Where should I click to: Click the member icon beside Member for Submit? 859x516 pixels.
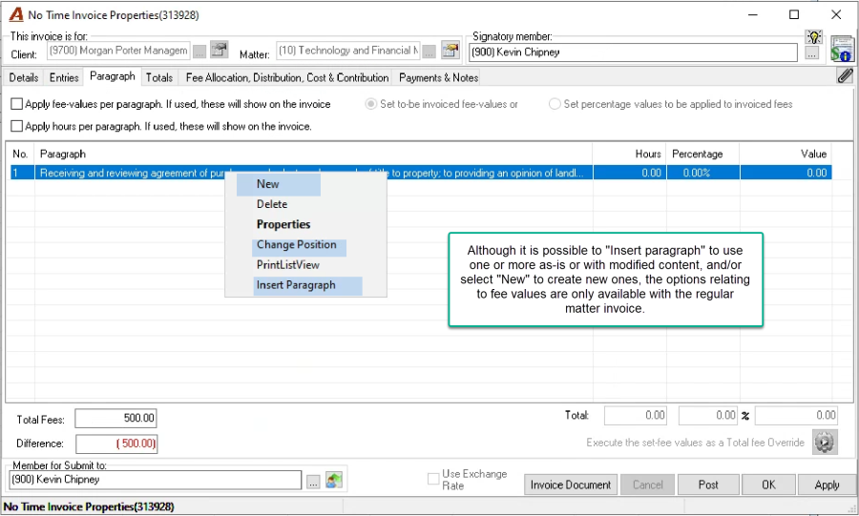[x=334, y=480]
